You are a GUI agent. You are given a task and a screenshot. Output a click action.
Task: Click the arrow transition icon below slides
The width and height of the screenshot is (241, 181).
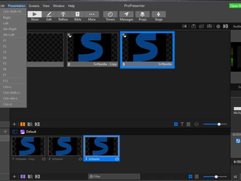coord(37,124)
